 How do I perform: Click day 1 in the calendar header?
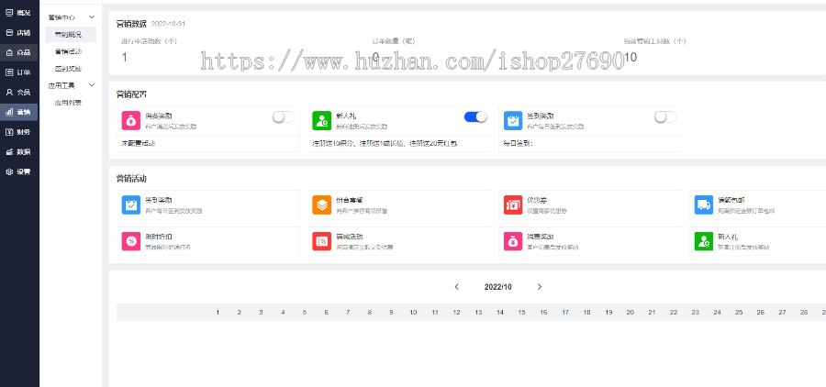(x=218, y=312)
